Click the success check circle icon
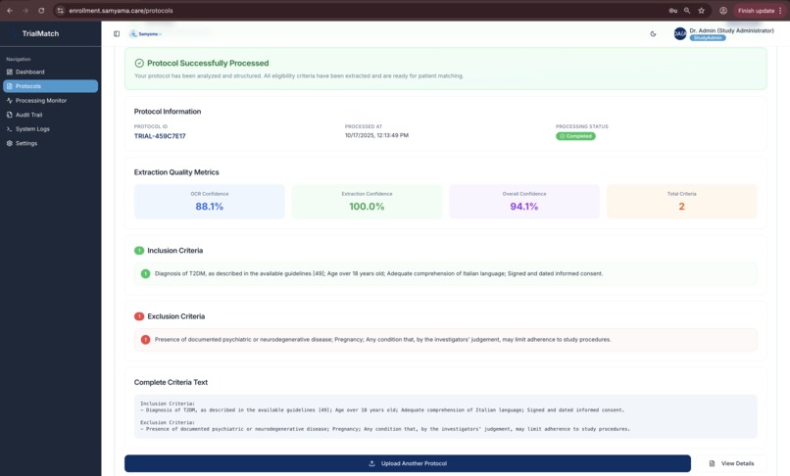Image resolution: width=790 pixels, height=476 pixels. point(139,63)
